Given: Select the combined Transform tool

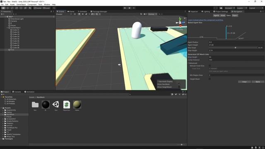Looking at the screenshot, I should 25,8.
